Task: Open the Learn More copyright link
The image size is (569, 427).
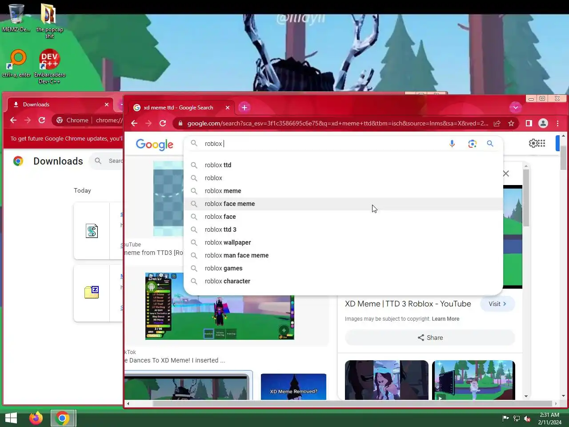Action: (445, 319)
